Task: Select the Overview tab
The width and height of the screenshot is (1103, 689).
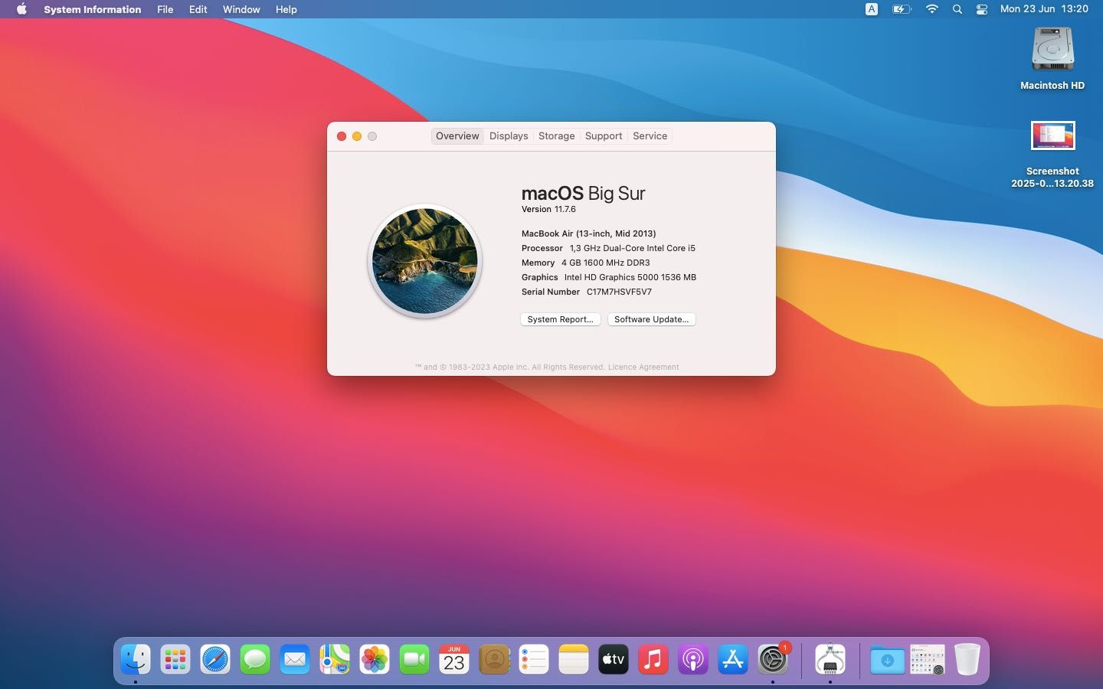Action: (x=457, y=136)
